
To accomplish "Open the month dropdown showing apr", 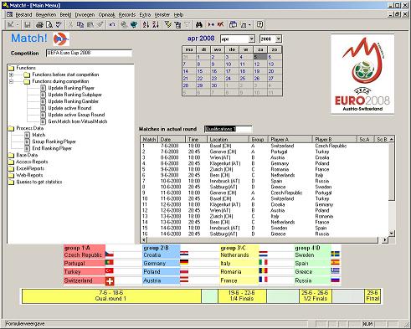I will [251, 39].
